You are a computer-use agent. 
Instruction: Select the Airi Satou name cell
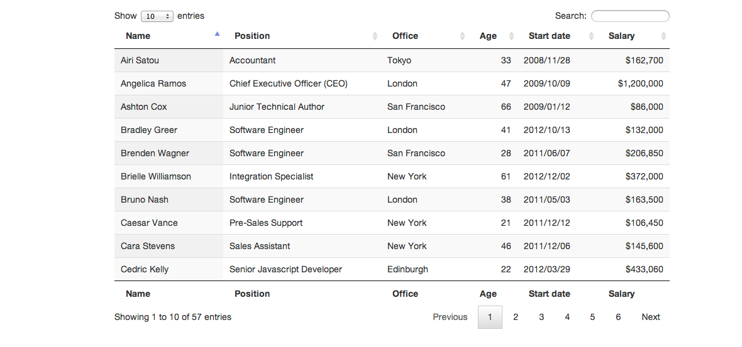[140, 60]
